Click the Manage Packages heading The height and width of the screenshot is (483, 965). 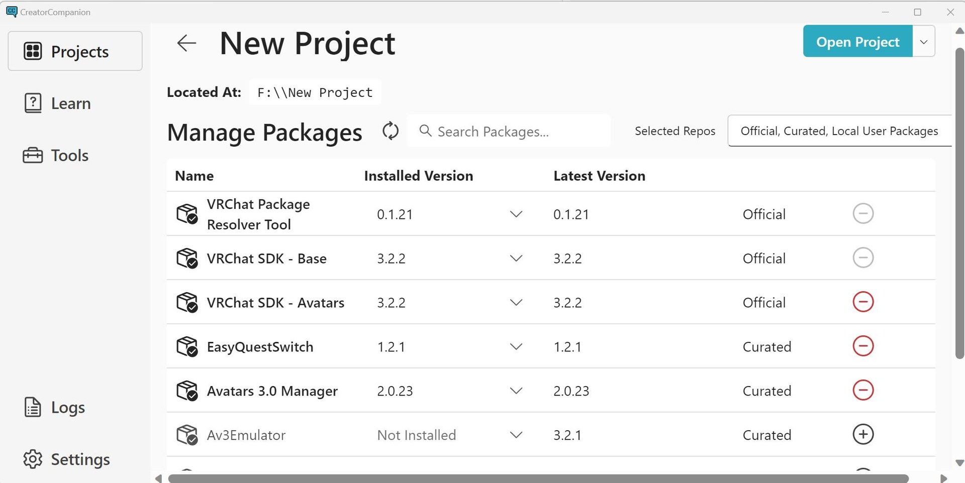click(x=264, y=133)
